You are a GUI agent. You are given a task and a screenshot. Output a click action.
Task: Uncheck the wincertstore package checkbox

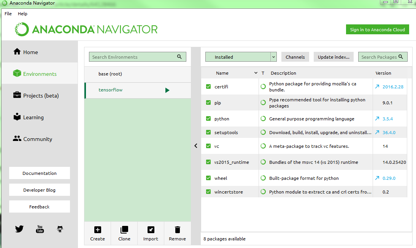point(208,192)
